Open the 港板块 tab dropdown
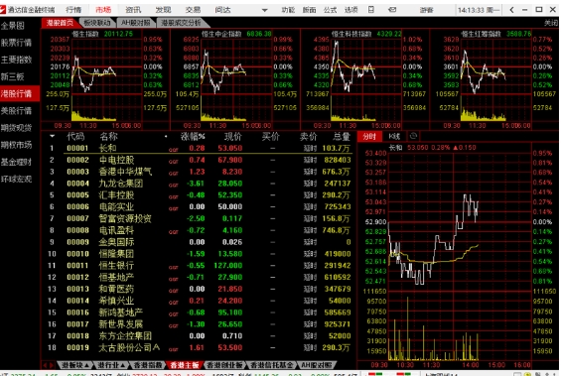Viewport: 561px width, 376px height. [x=74, y=365]
